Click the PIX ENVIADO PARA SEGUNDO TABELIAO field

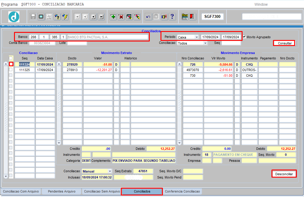tap(144, 161)
